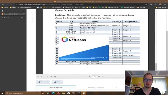Image resolution: width=168 pixels, height=95 pixels.
Task: Click the Course Schedule heading
Action: tap(65, 10)
